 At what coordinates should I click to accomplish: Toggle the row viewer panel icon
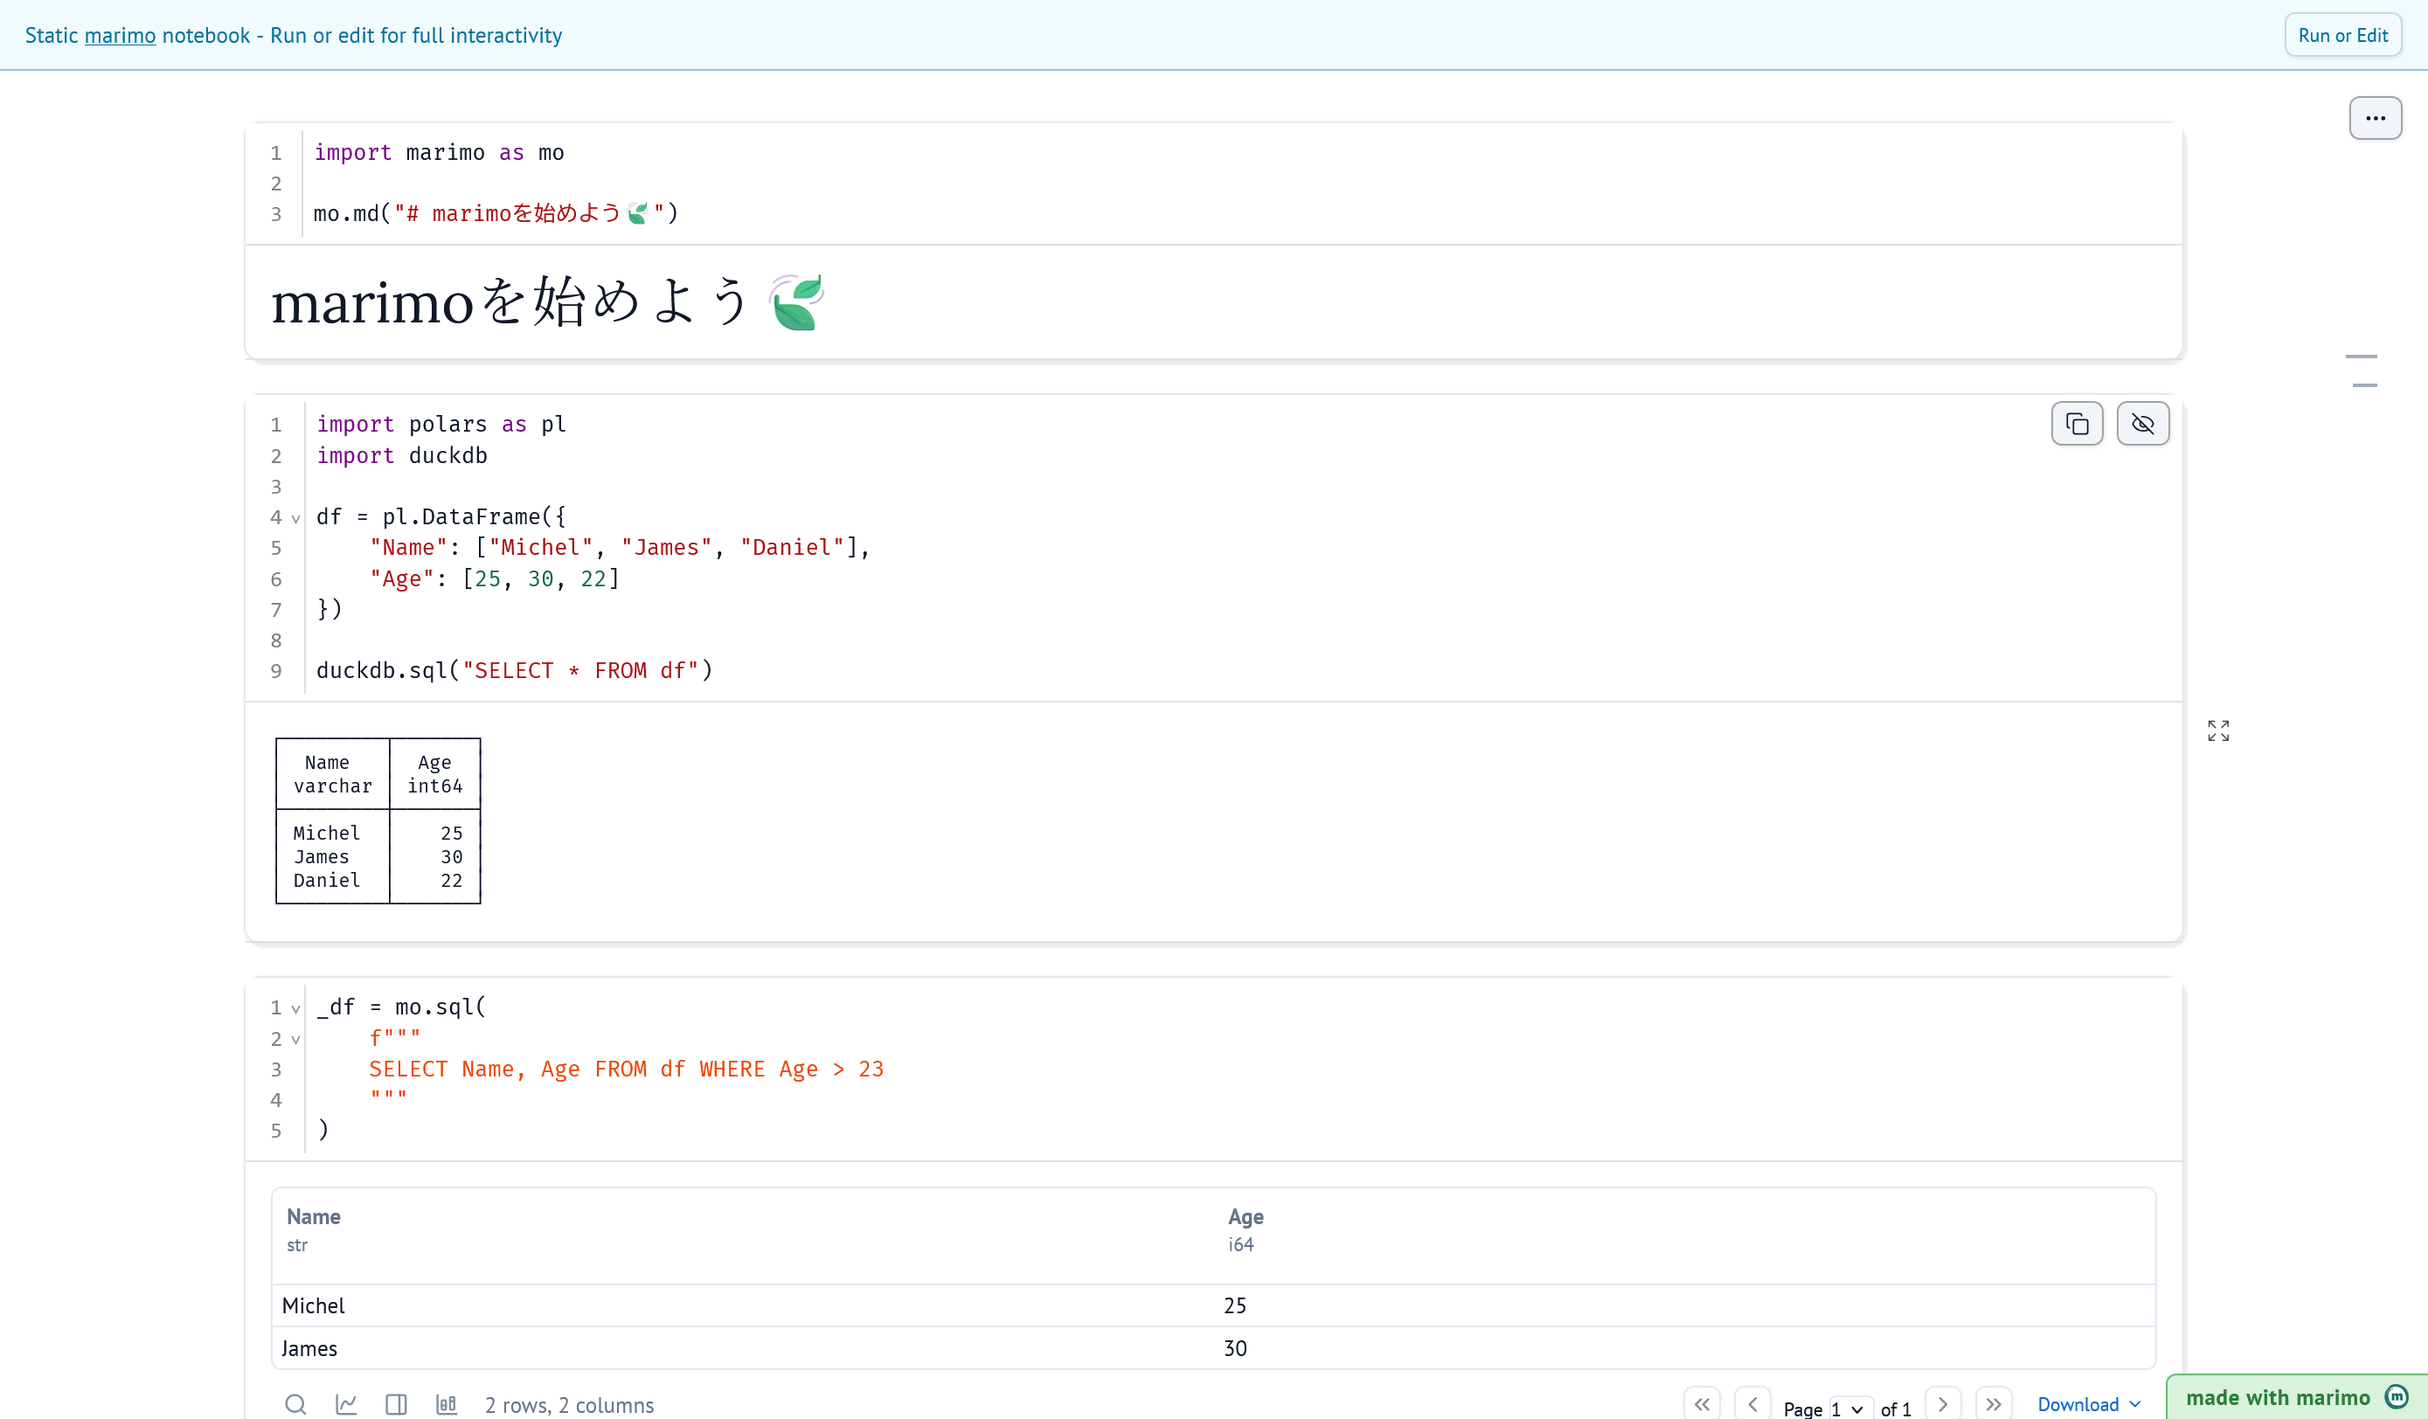click(x=396, y=1403)
